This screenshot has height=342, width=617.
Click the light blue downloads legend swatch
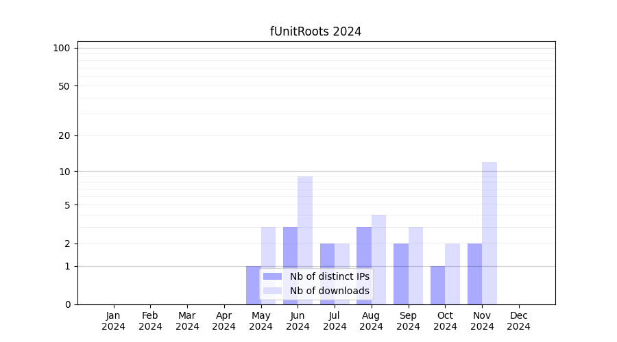click(272, 291)
